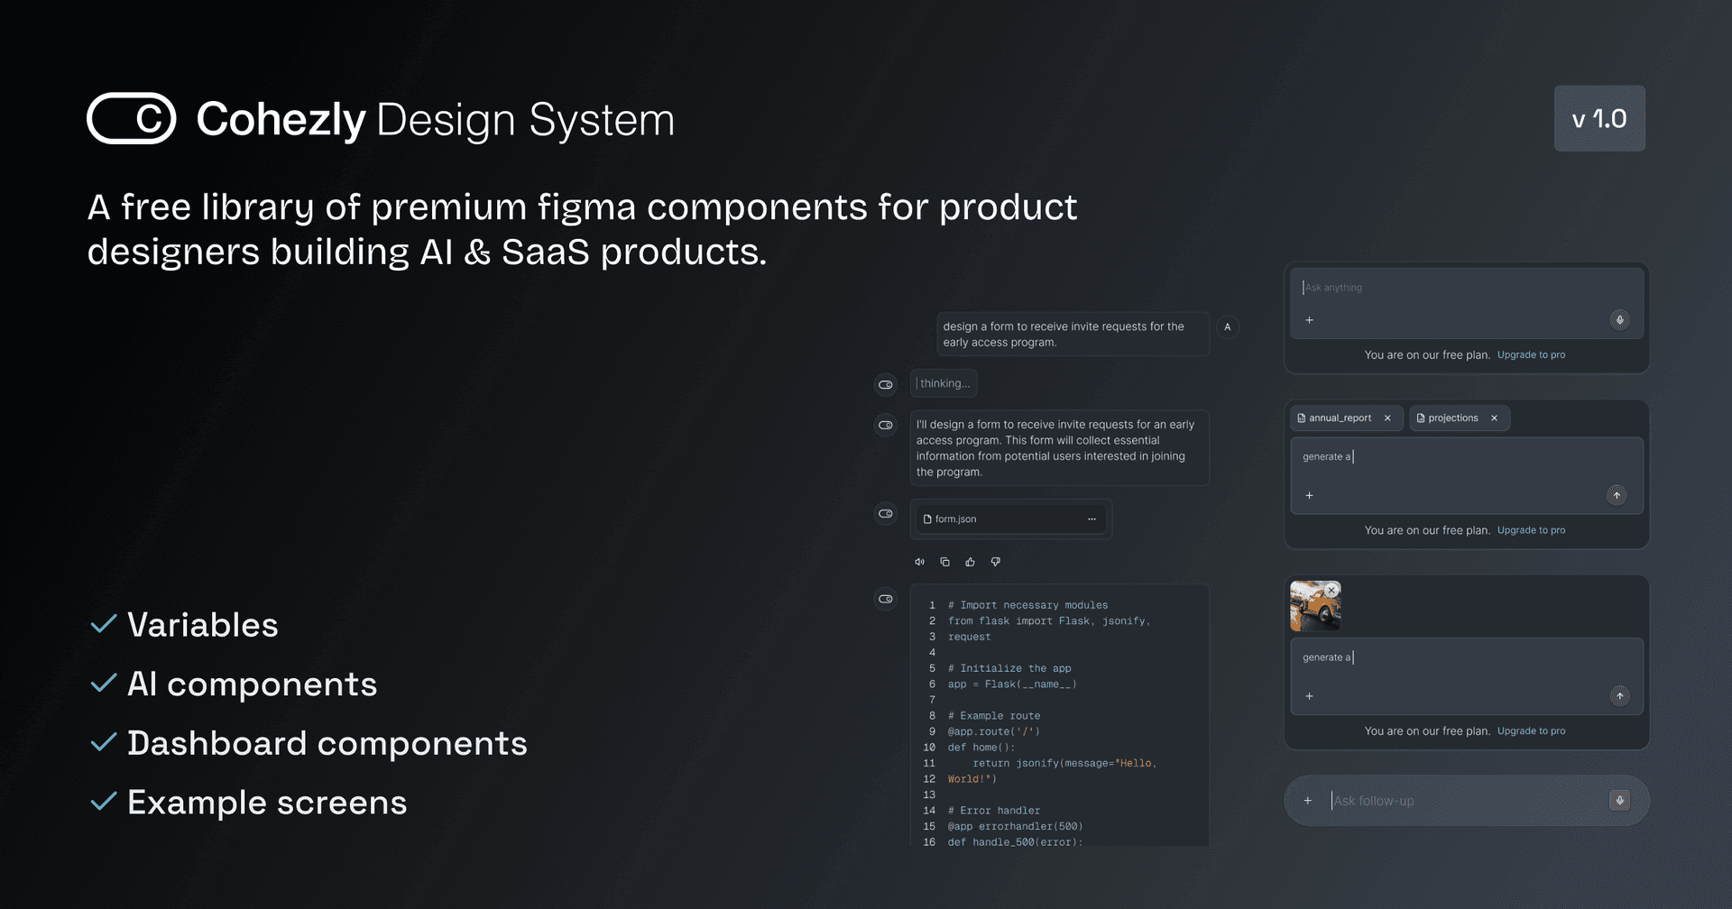Click the orange car image thumbnail

point(1315,606)
